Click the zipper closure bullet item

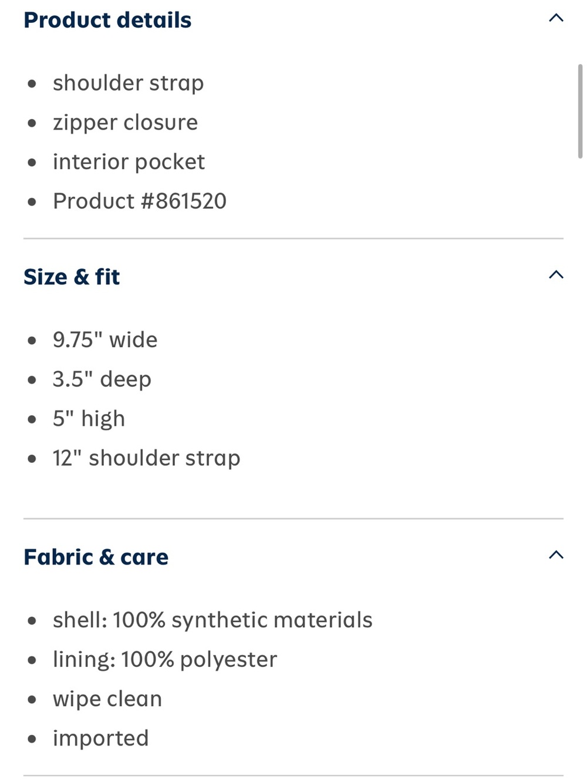point(126,122)
